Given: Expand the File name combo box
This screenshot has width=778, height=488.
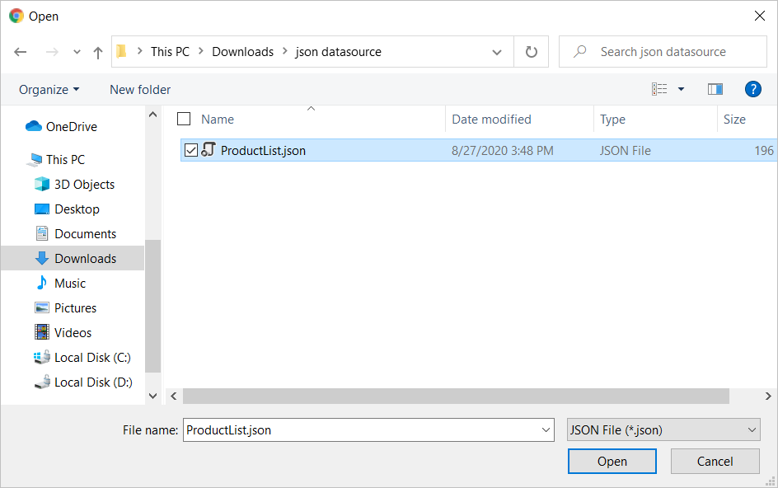Looking at the screenshot, I should point(545,429).
